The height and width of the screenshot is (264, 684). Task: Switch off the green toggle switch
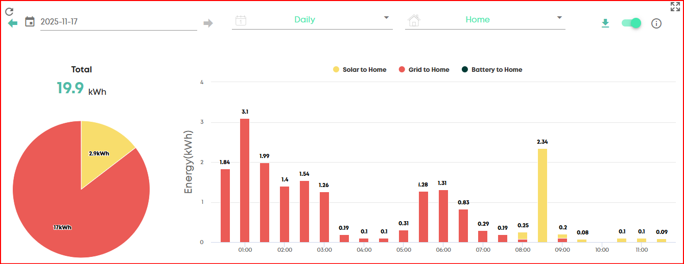click(x=631, y=23)
